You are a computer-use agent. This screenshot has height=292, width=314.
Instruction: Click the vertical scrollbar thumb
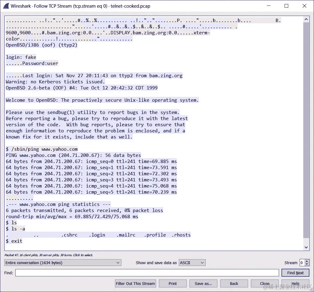tap(306, 130)
